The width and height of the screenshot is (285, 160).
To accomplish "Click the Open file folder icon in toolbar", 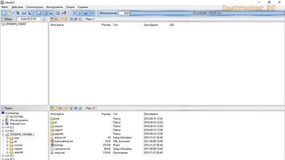I will 9,13.
